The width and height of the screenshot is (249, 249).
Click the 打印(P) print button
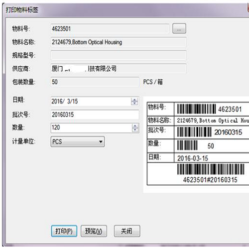pyautogui.click(x=64, y=231)
